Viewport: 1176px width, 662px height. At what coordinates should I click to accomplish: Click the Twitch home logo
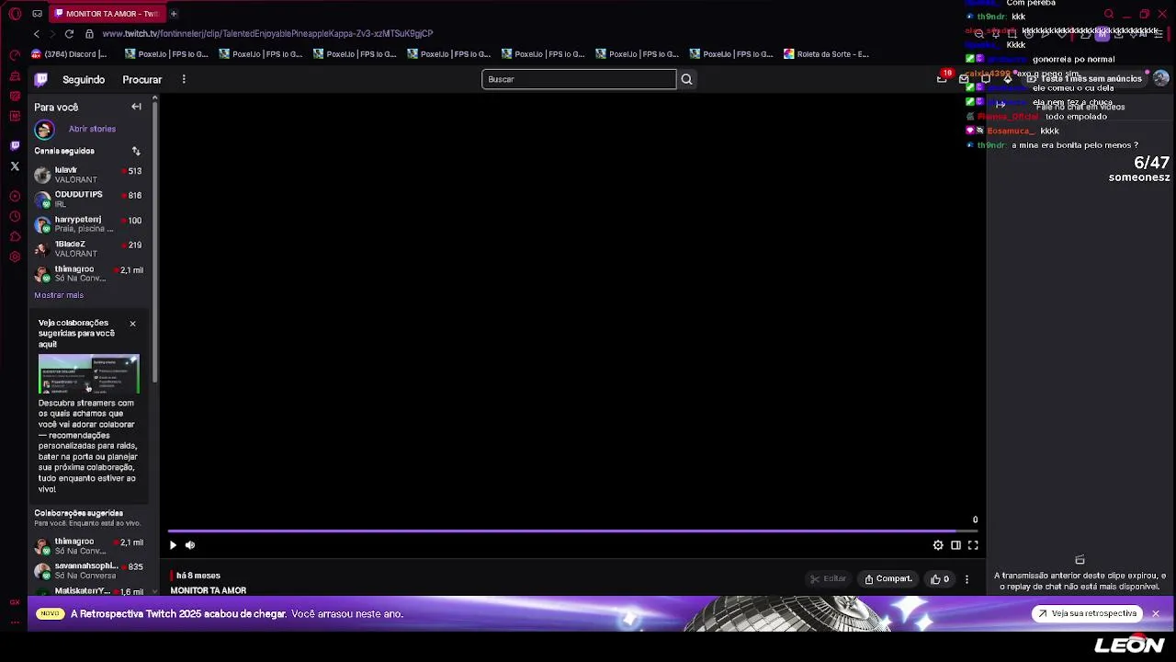click(x=41, y=79)
